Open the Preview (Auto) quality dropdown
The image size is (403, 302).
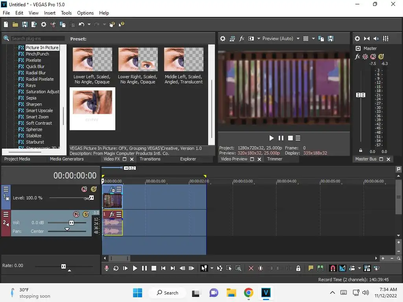(298, 39)
